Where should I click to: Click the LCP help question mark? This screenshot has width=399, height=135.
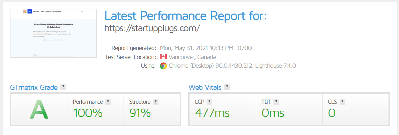point(209,102)
